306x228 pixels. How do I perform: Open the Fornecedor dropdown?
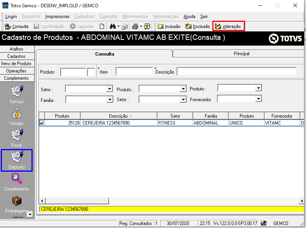(x=258, y=99)
